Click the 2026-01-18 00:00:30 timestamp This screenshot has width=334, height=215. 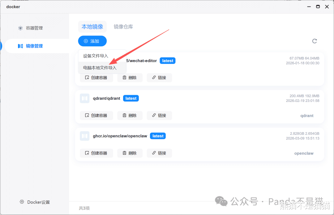tap(302, 63)
